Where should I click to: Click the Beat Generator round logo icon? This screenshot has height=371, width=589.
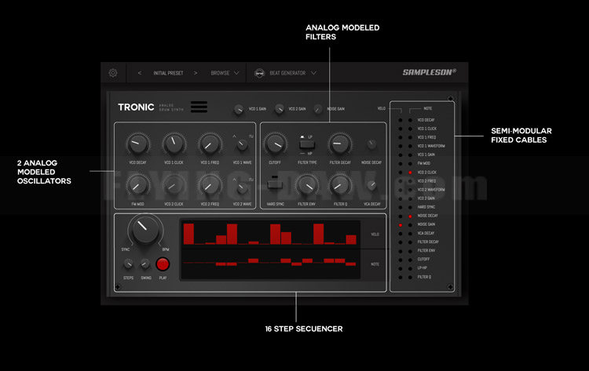tap(259, 73)
